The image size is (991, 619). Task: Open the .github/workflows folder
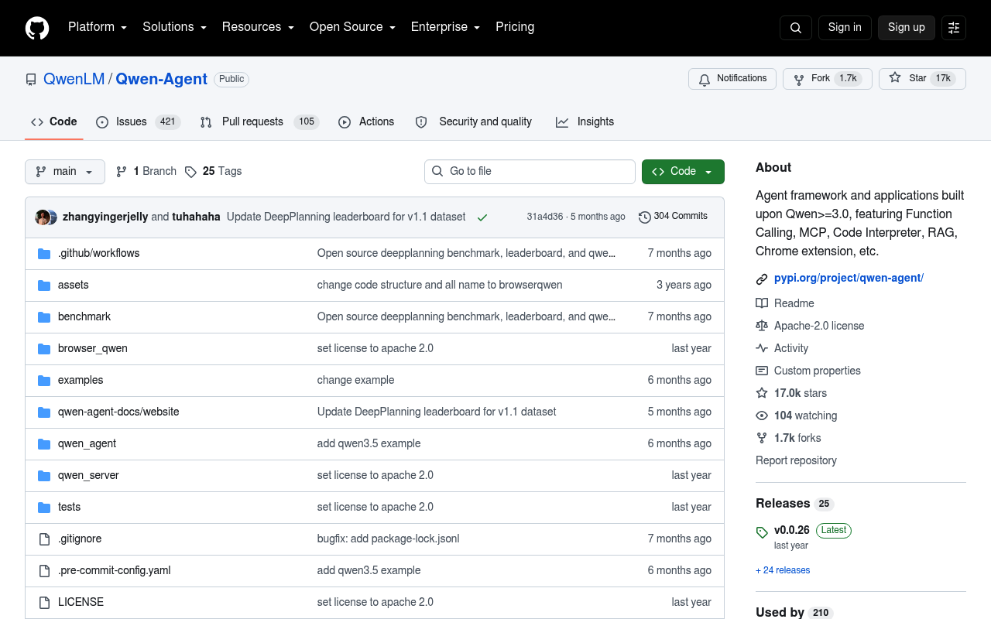(x=99, y=254)
